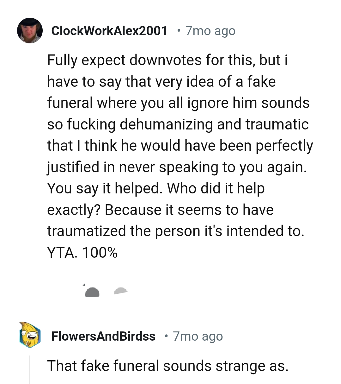Click ClockWorkAlex2001's Clockwork Orange avatar

(30, 30)
